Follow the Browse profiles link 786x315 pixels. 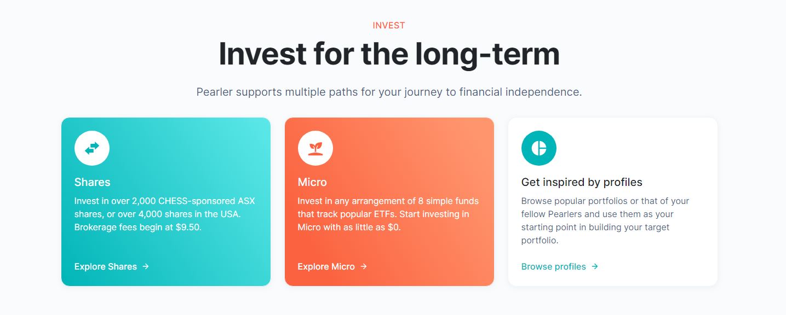tap(553, 267)
